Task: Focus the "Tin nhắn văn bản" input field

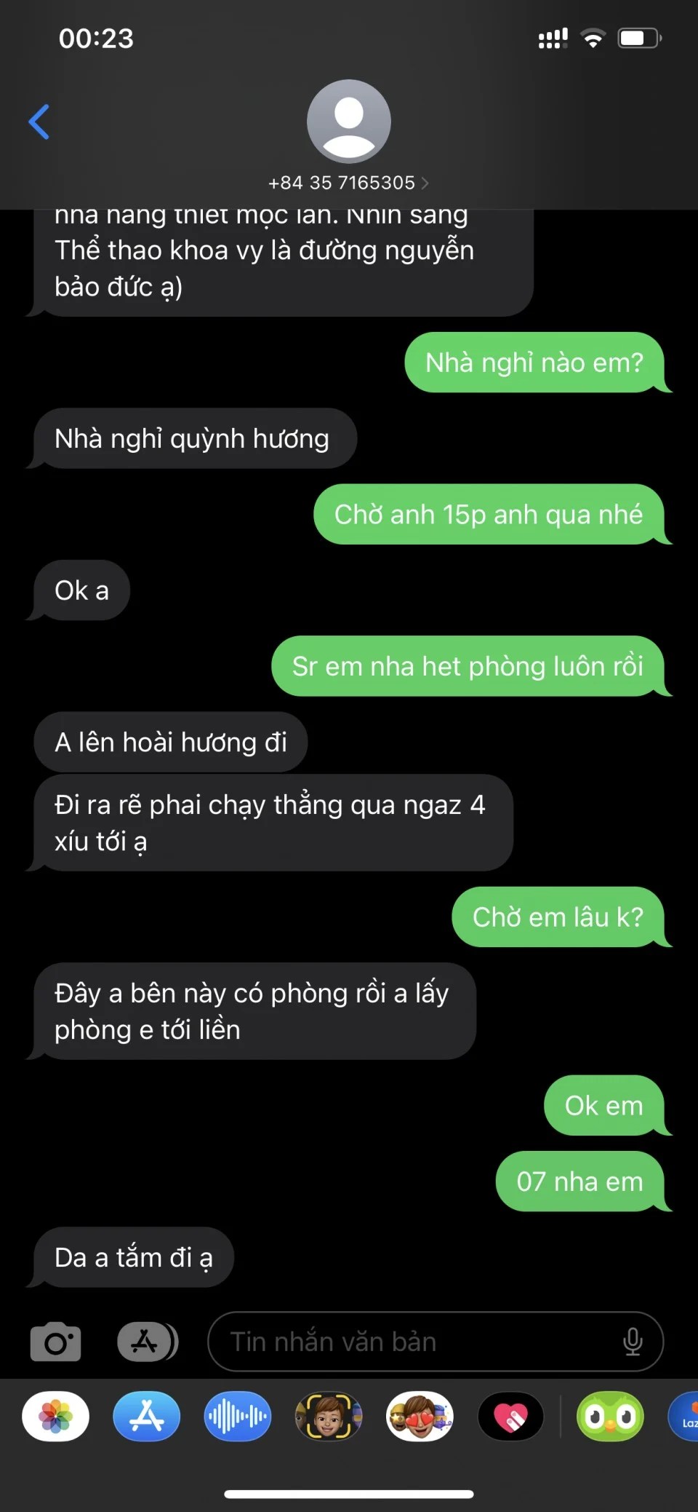Action: click(436, 1342)
